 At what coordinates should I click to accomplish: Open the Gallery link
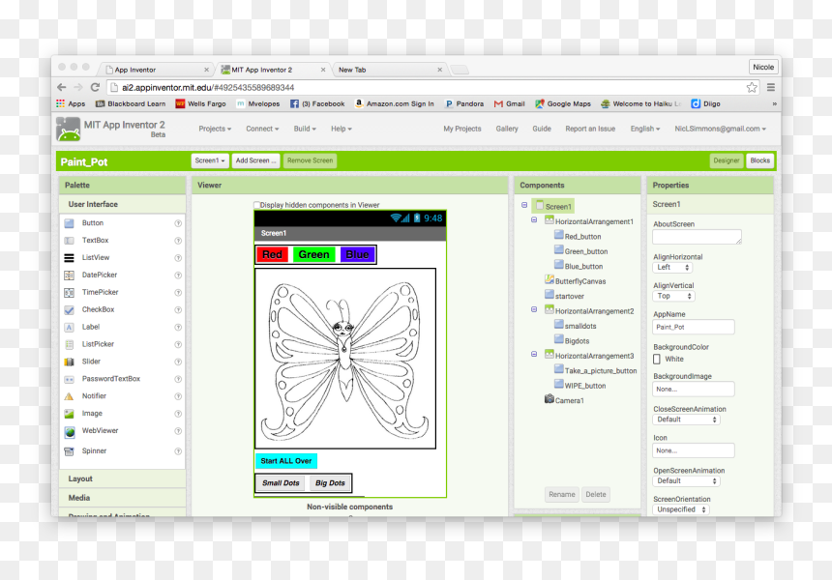point(507,129)
